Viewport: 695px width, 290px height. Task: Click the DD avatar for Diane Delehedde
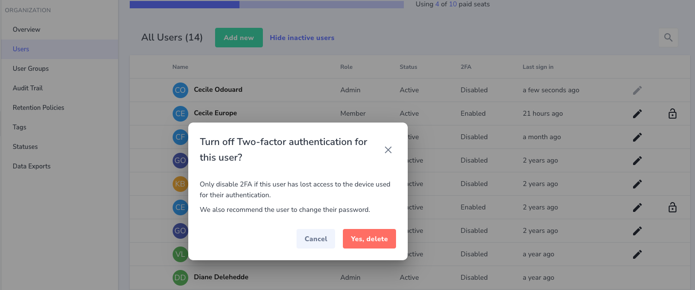point(180,278)
